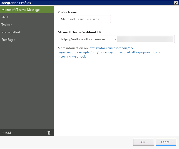Screen dimensions: 179x149
Task: Select the Microsoft Teams Message profile
Action: (x=21, y=10)
